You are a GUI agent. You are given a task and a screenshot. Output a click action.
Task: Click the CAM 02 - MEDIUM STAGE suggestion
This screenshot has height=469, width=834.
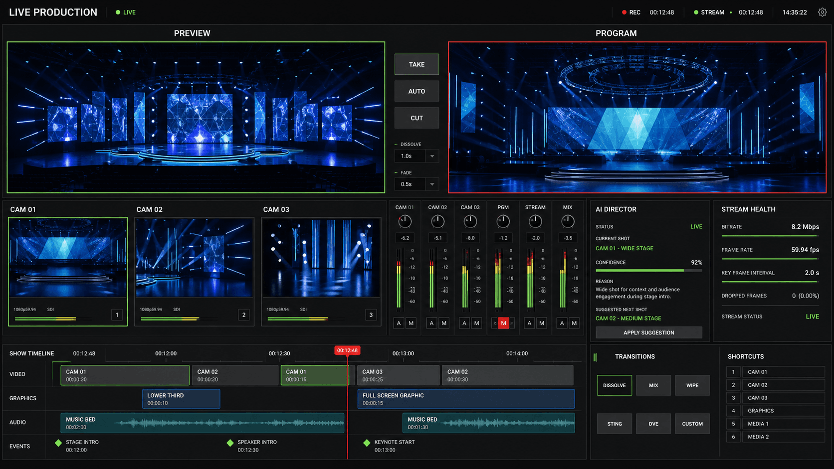pyautogui.click(x=628, y=318)
